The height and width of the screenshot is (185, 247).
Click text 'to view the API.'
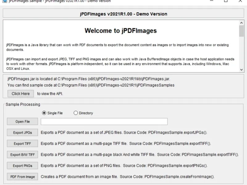(x=50, y=94)
